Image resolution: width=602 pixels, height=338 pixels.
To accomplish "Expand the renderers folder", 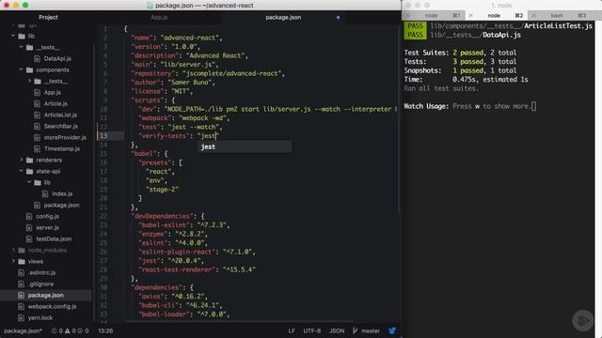I will 21,160.
